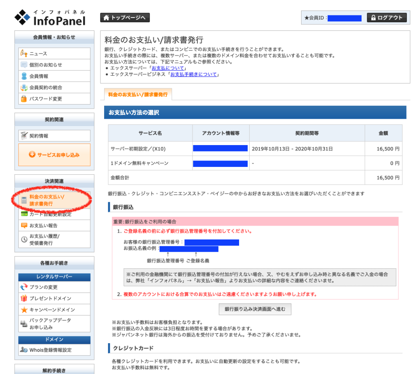Open 会員情報 menu item
The image size is (415, 374).
pos(54,76)
